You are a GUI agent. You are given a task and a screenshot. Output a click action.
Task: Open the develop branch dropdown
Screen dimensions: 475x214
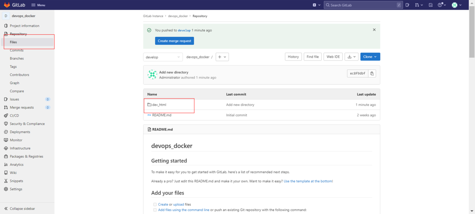[x=163, y=57]
